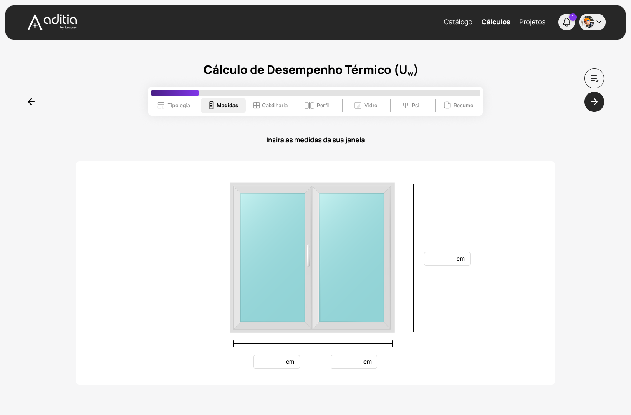This screenshot has width=631, height=415.
Task: Open the checklist summary icon
Action: [594, 78]
